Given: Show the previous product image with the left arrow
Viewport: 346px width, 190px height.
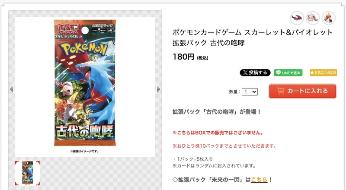Looking at the screenshot, I should click(12, 89).
